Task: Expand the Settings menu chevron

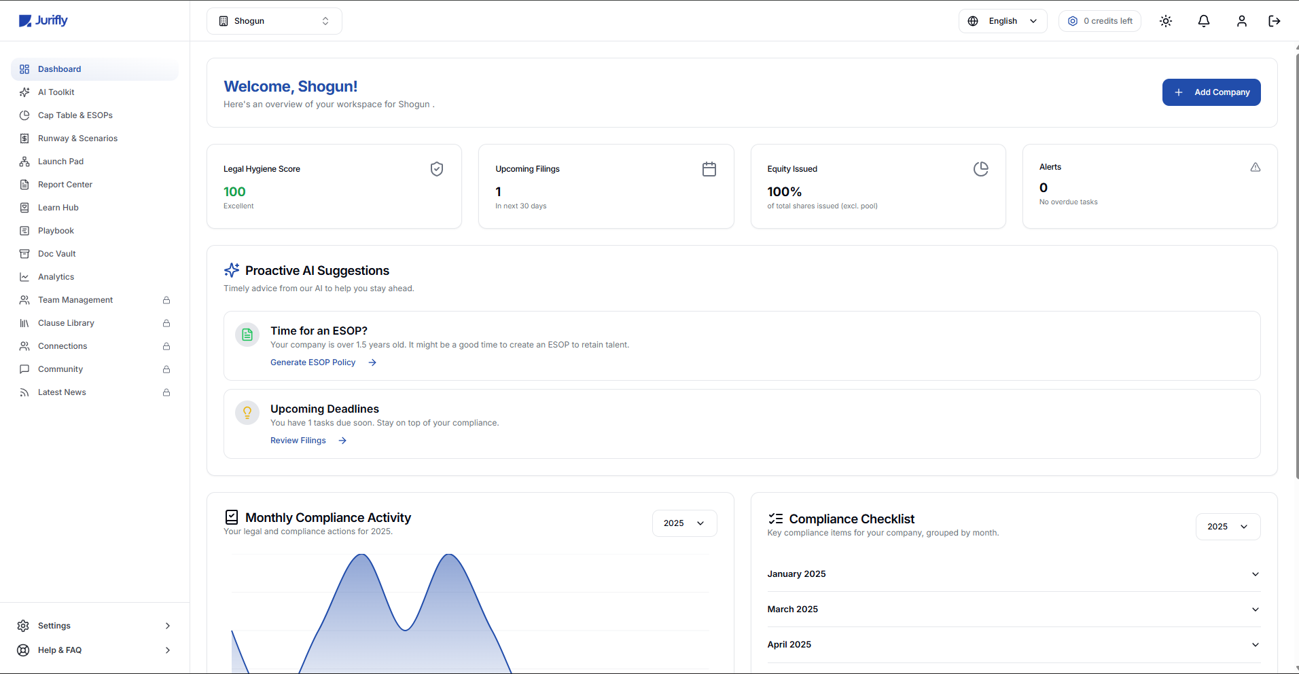Action: point(168,626)
